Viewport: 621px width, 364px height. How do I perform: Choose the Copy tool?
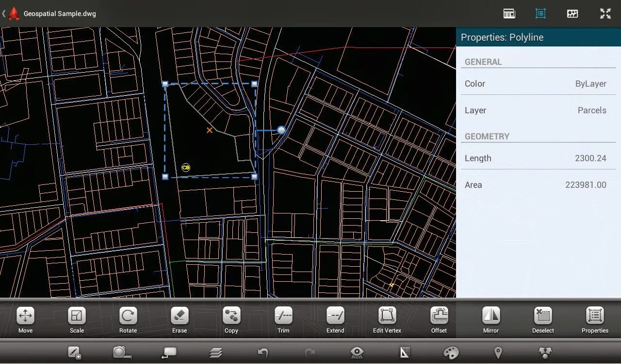tap(231, 320)
